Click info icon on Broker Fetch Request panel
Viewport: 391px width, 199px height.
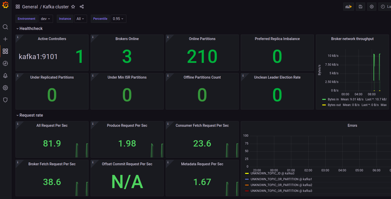(18, 162)
